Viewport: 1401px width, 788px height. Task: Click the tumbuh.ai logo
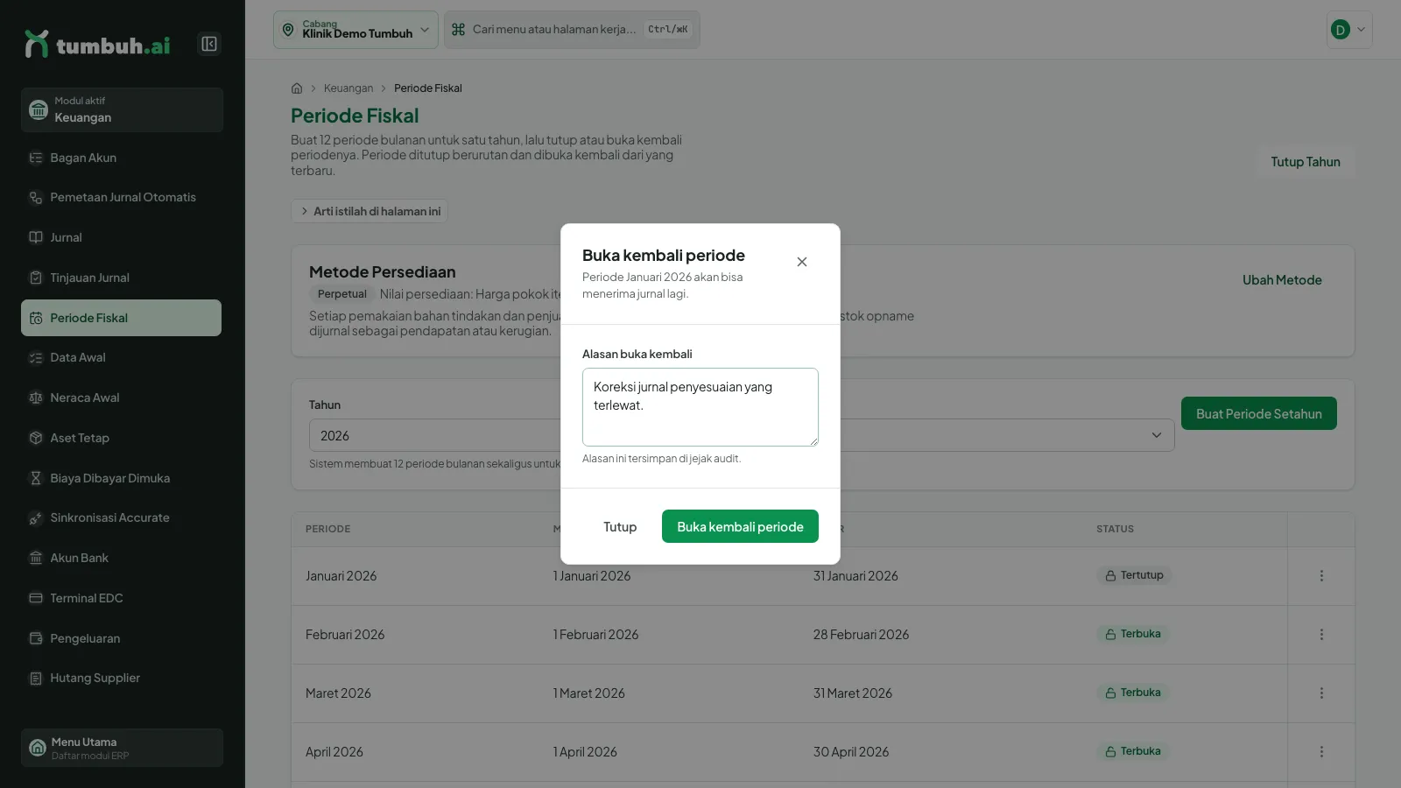98,44
